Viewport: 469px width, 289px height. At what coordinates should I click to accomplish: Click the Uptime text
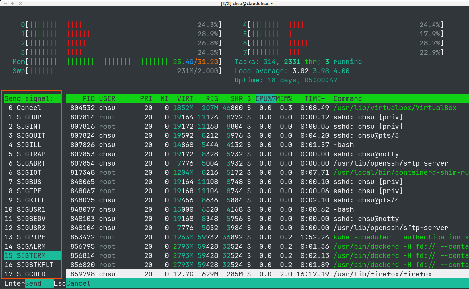(286, 80)
